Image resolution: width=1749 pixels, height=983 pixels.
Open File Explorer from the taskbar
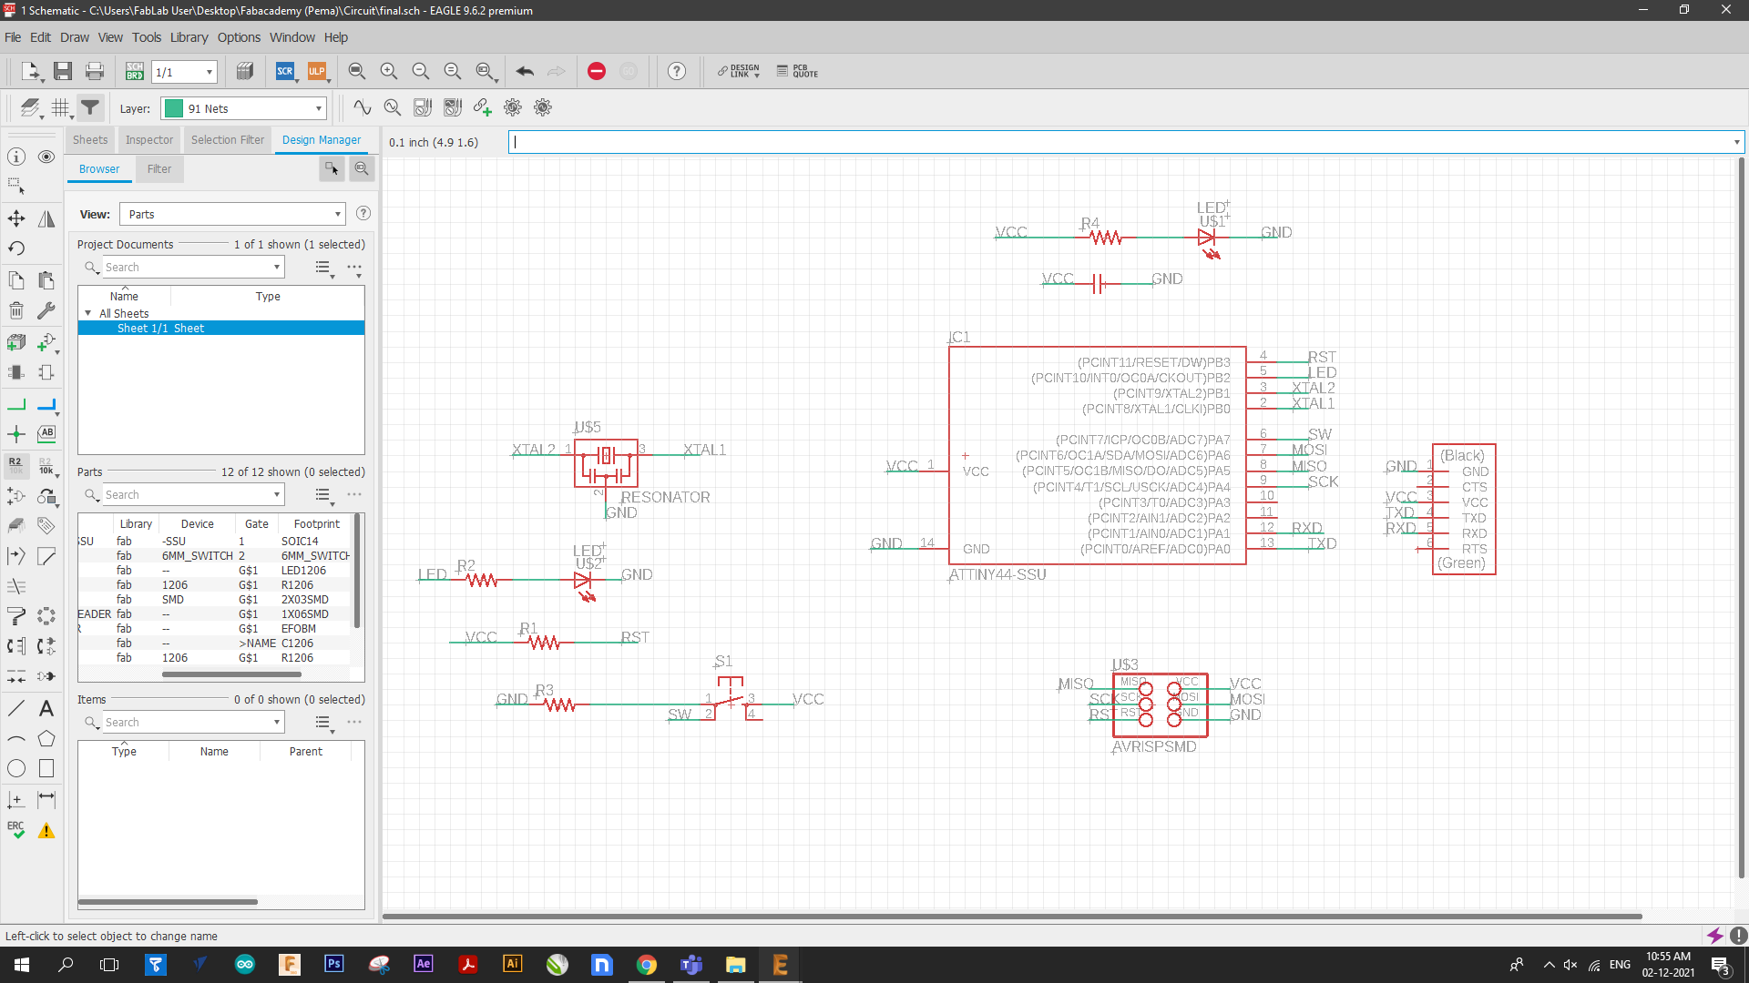pos(735,965)
